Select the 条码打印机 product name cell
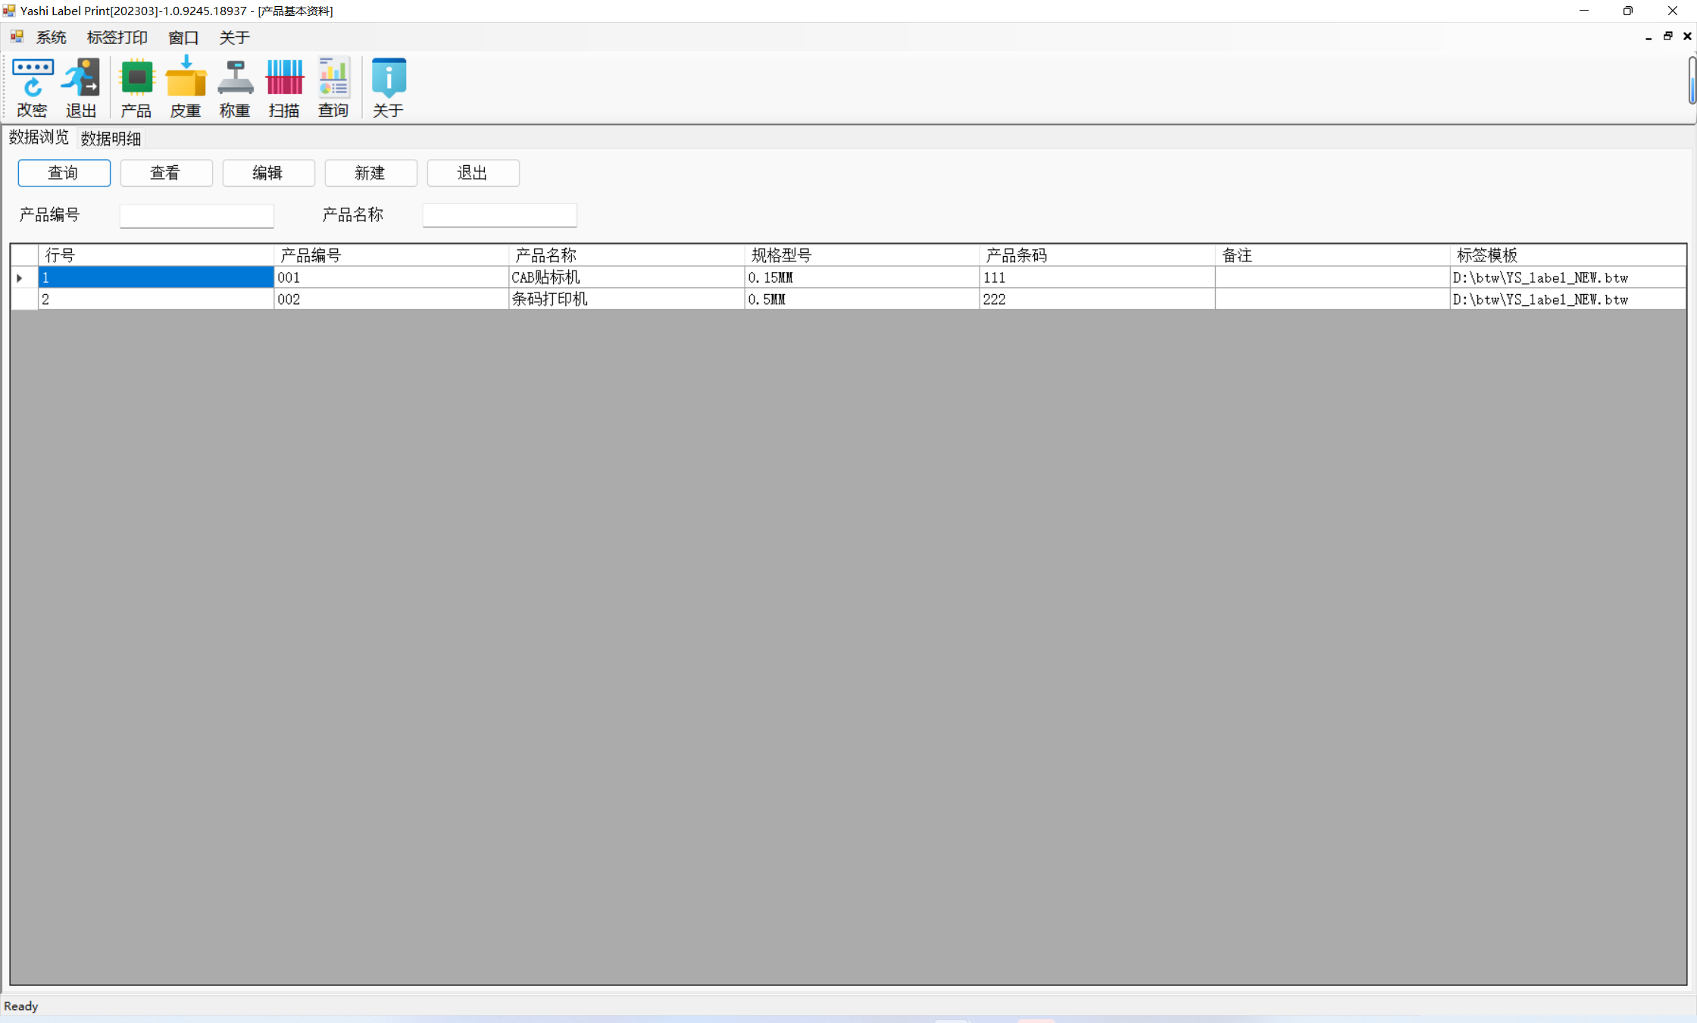 627,299
